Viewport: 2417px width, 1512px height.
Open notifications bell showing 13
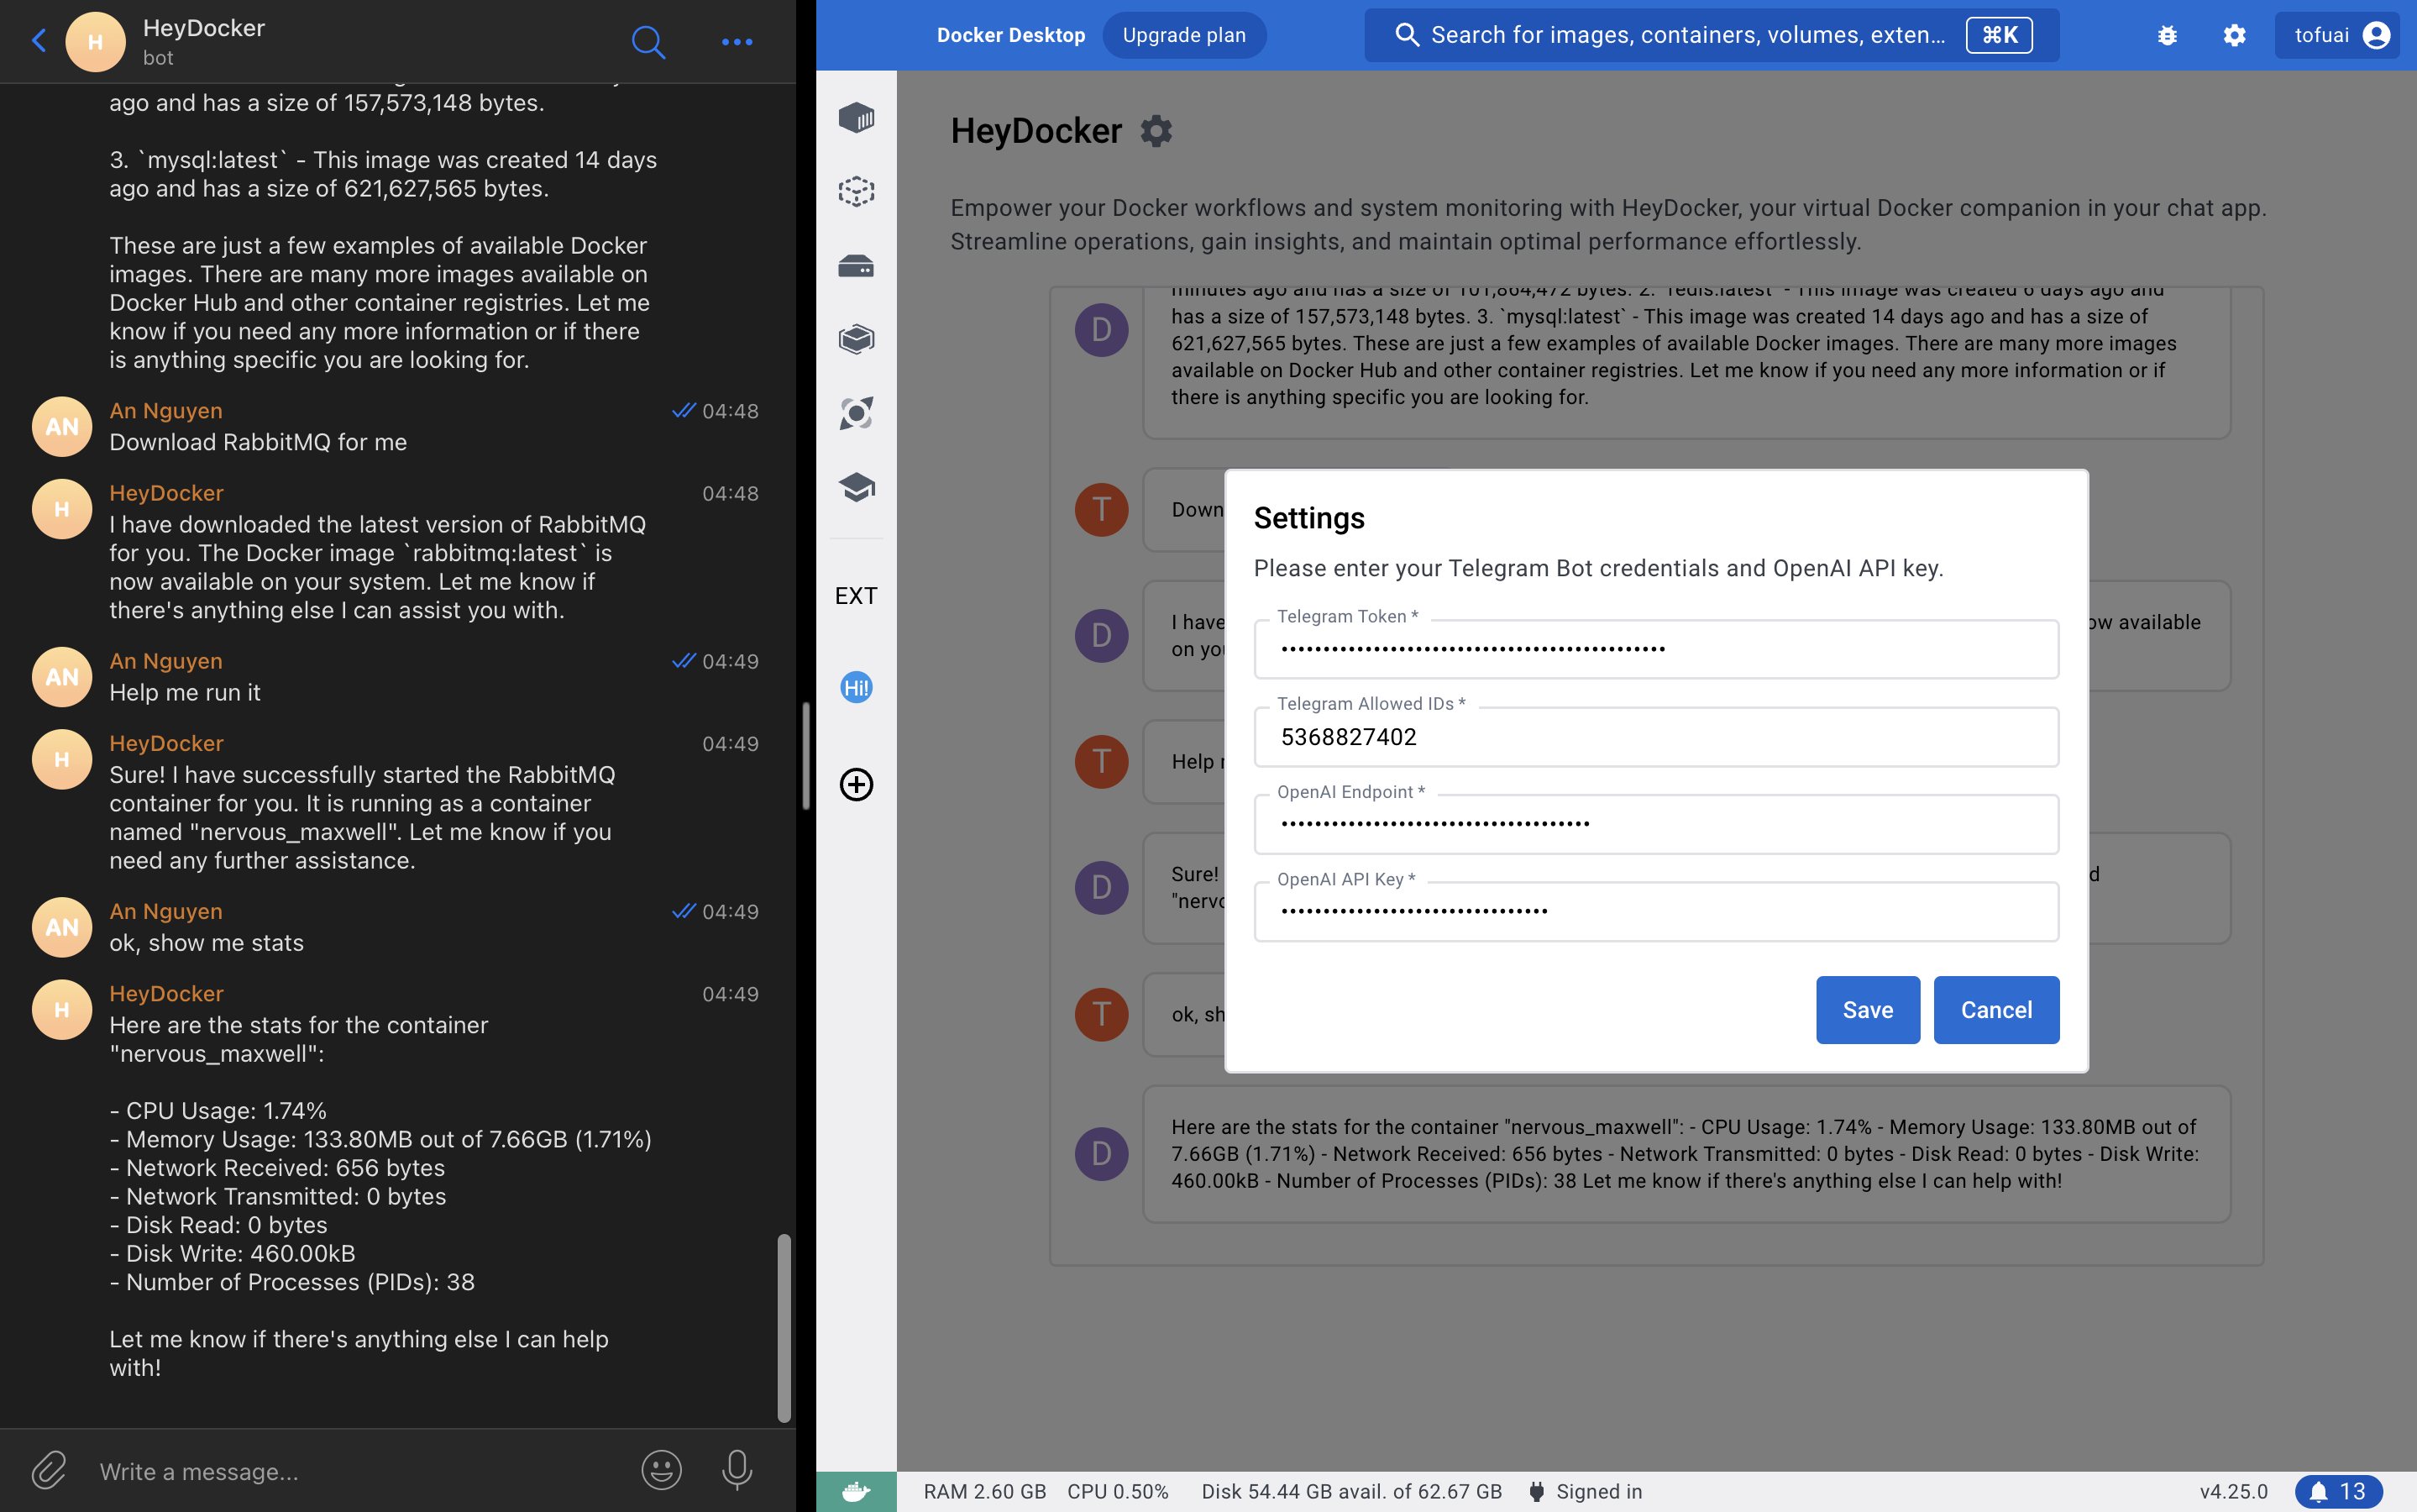(2338, 1491)
